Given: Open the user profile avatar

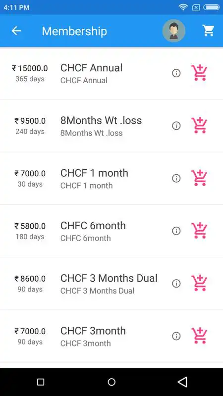Looking at the screenshot, I should 174,31.
